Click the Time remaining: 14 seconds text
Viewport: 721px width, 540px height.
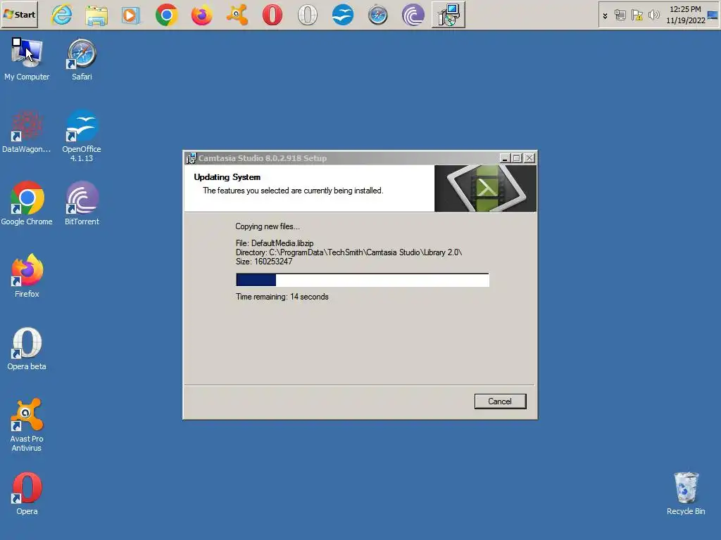(x=282, y=297)
